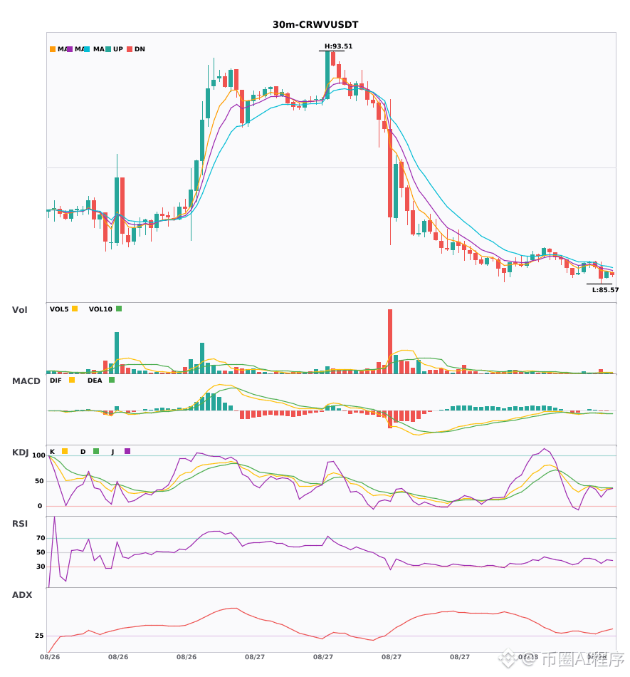The height and width of the screenshot is (677, 630).
Task: Click the orange MA legend swatch
Action: 53,49
